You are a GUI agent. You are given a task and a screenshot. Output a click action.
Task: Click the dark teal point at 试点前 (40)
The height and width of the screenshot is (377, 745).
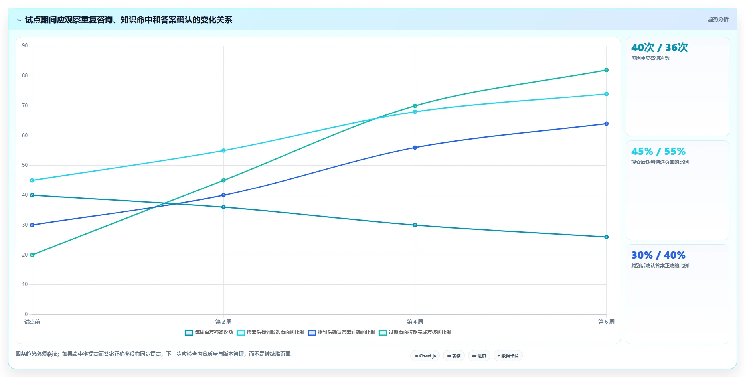point(32,195)
